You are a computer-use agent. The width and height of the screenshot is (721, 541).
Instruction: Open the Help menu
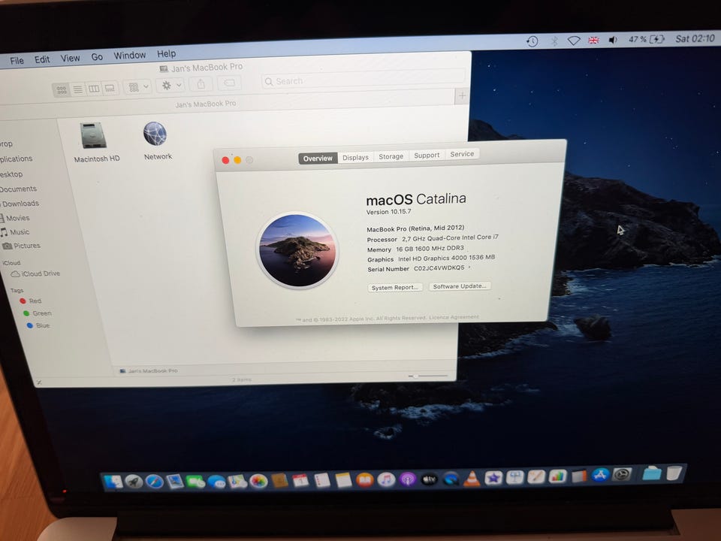pyautogui.click(x=166, y=54)
